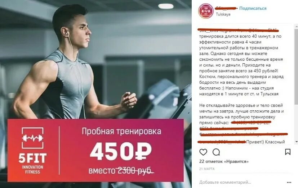Click the 5FIT Innovation Fitness text logo

click(32, 164)
